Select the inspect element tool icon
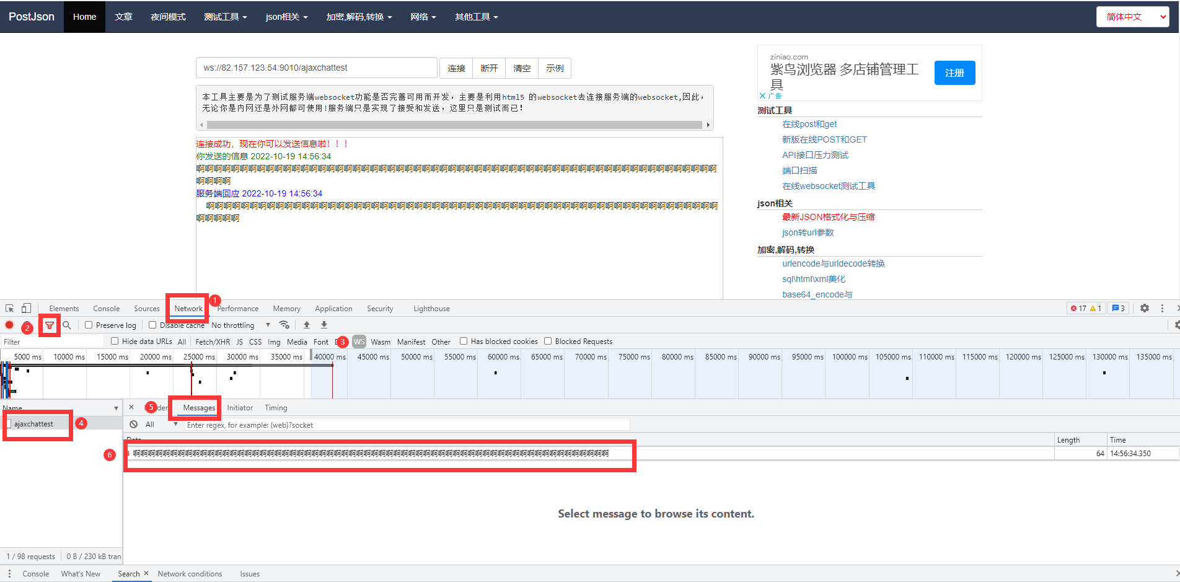1180x582 pixels. click(x=9, y=308)
